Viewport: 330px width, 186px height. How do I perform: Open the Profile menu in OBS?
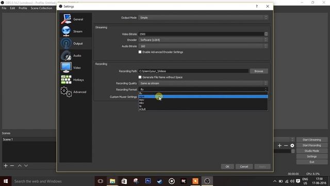tap(23, 8)
